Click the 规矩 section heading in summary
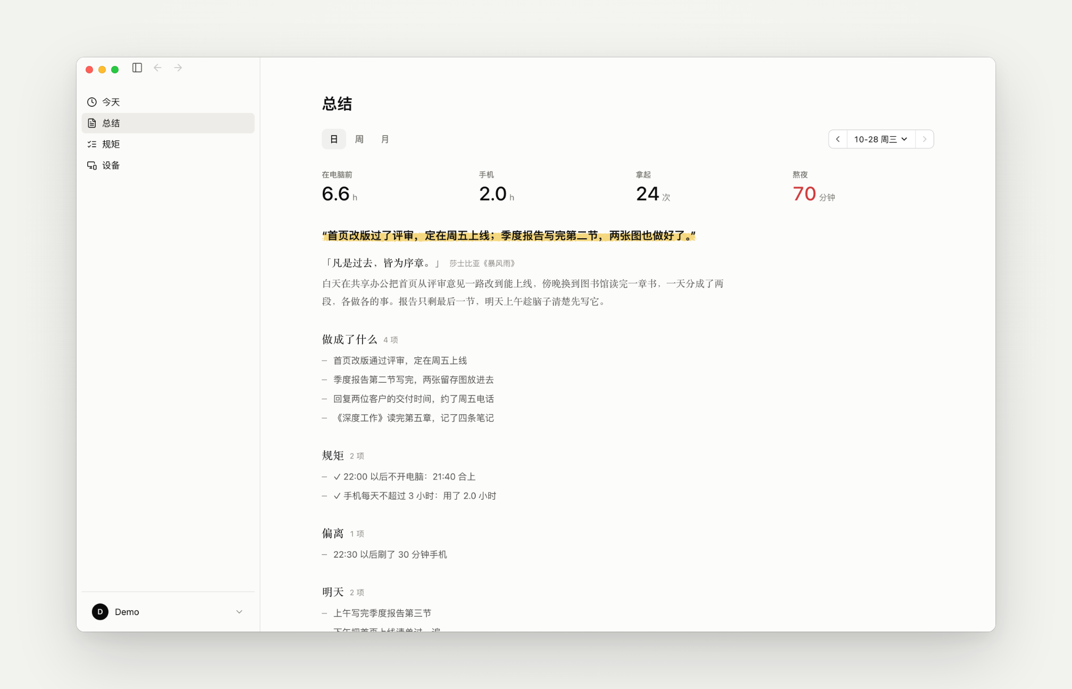 coord(333,456)
